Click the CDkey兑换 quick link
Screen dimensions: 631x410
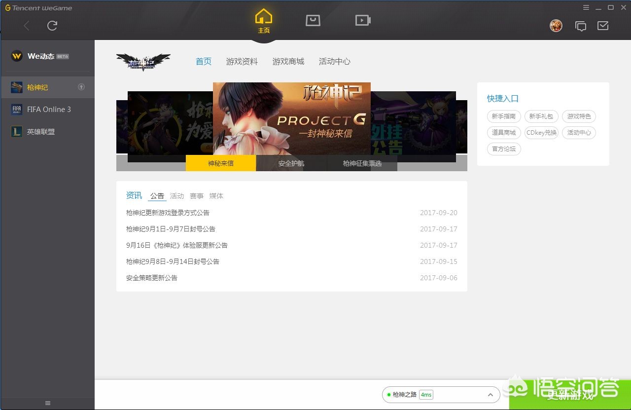(541, 133)
